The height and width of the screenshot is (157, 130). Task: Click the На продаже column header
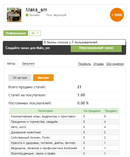tap(92, 111)
